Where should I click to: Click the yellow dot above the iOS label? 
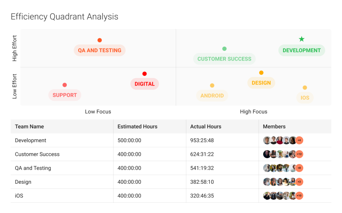(305, 87)
